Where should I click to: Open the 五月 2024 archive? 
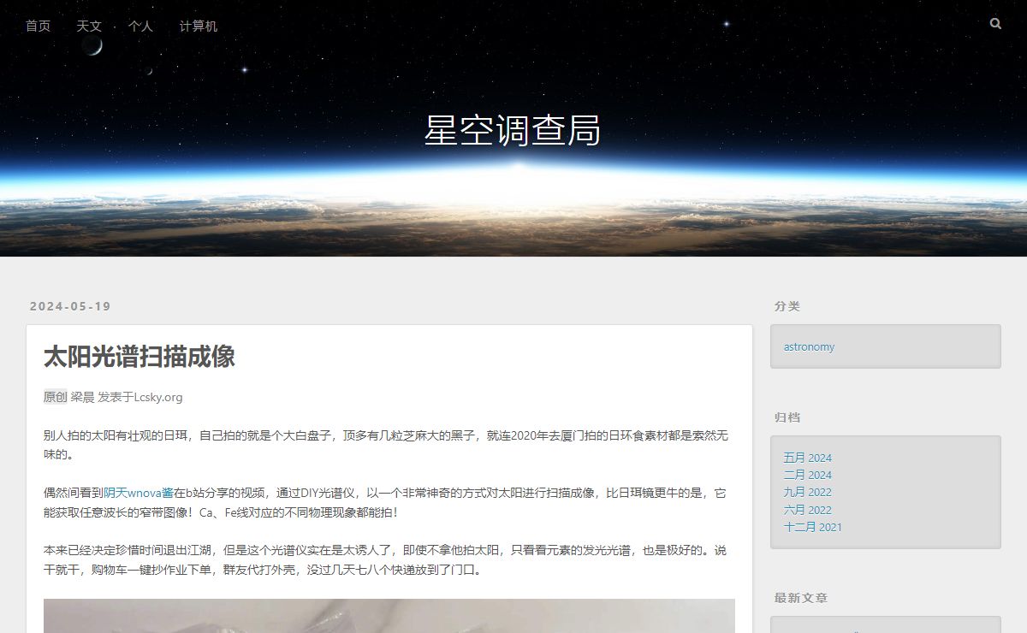point(807,458)
